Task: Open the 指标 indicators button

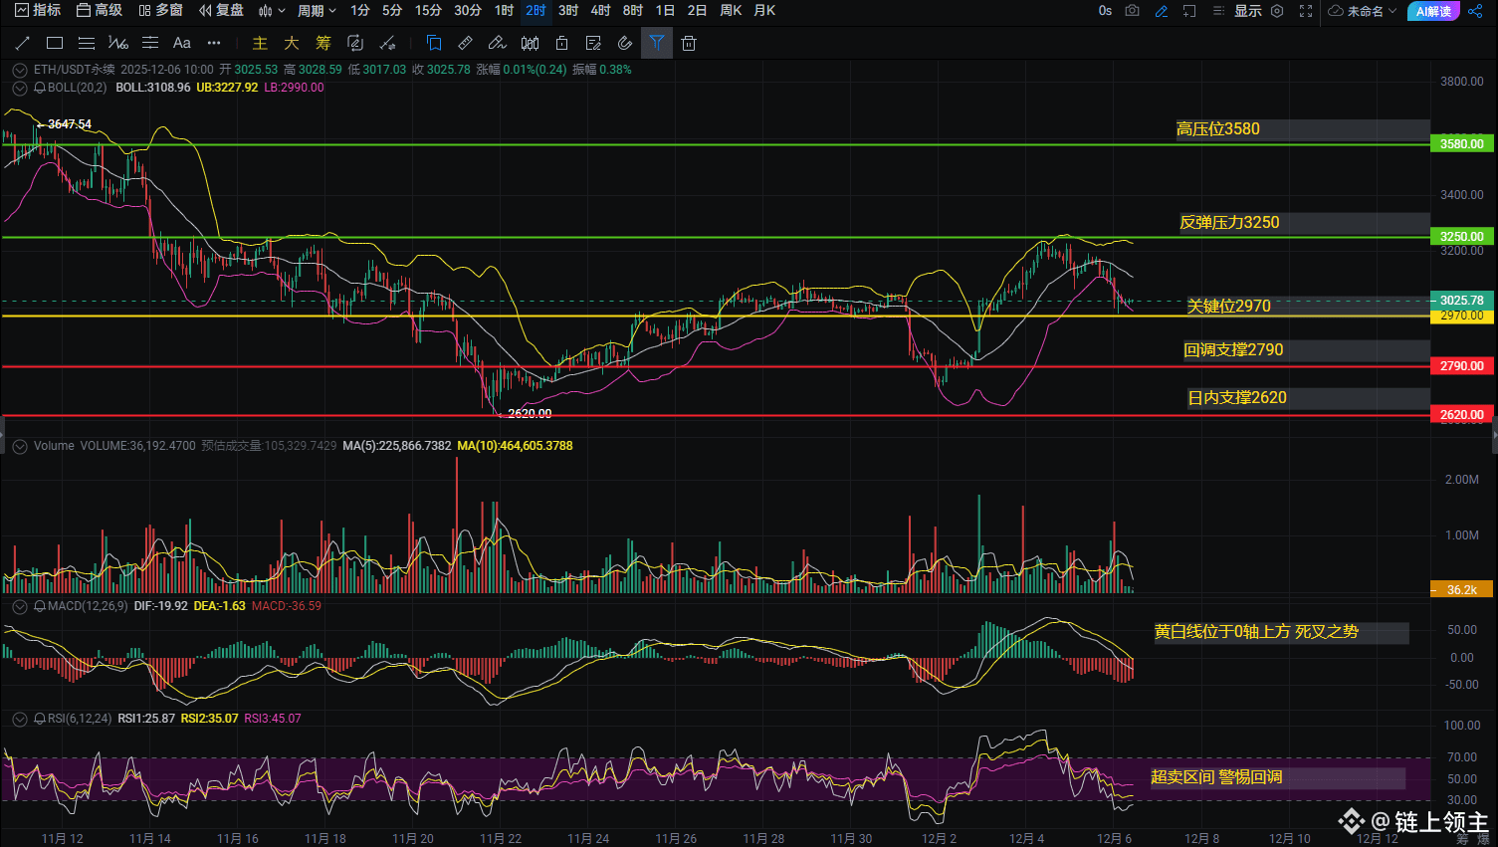Action: [x=38, y=11]
